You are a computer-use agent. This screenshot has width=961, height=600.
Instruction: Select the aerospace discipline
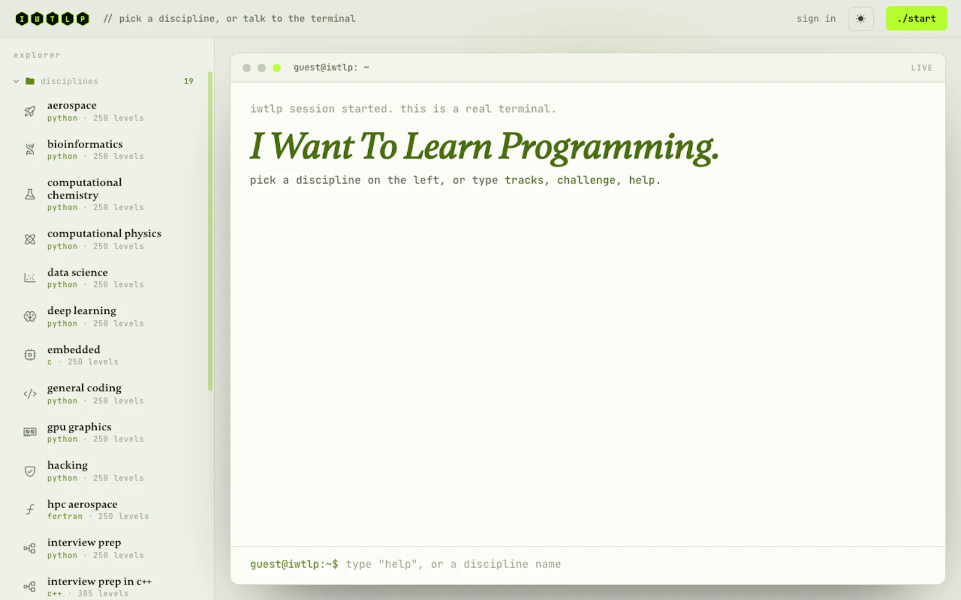108,111
